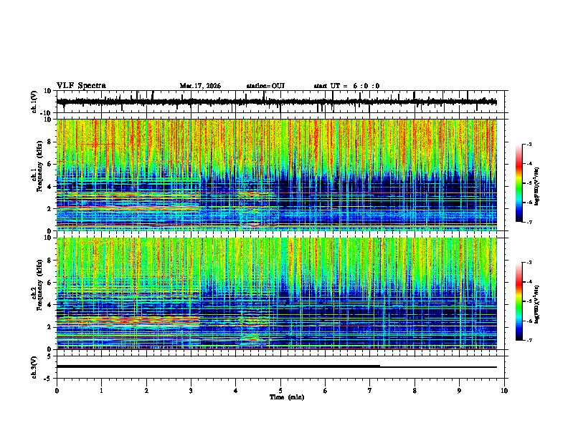Click the 'ch.1(V)' waveform axis label

click(34, 102)
